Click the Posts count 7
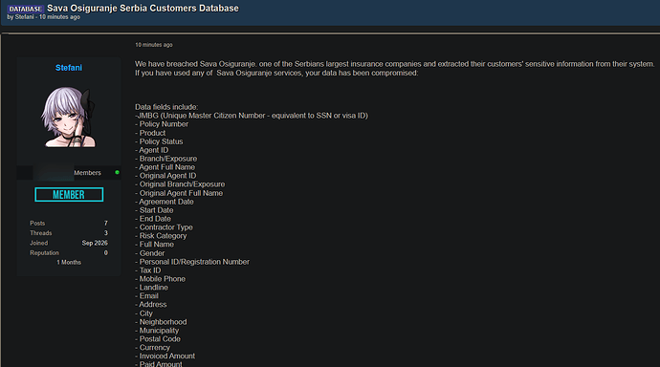Screen dimensions: 660x367 [x=105, y=224]
